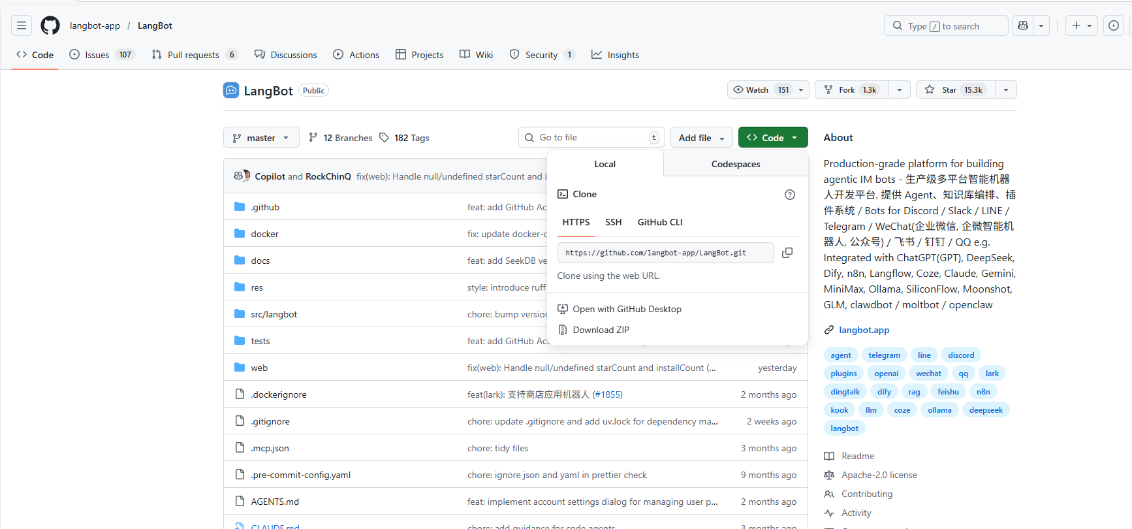Collapse the green Code dropdown button

[773, 137]
